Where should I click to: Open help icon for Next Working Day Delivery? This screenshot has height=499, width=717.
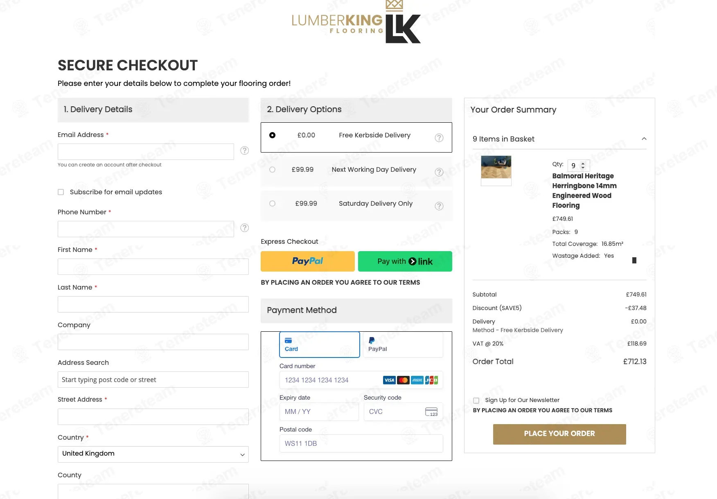pos(439,172)
